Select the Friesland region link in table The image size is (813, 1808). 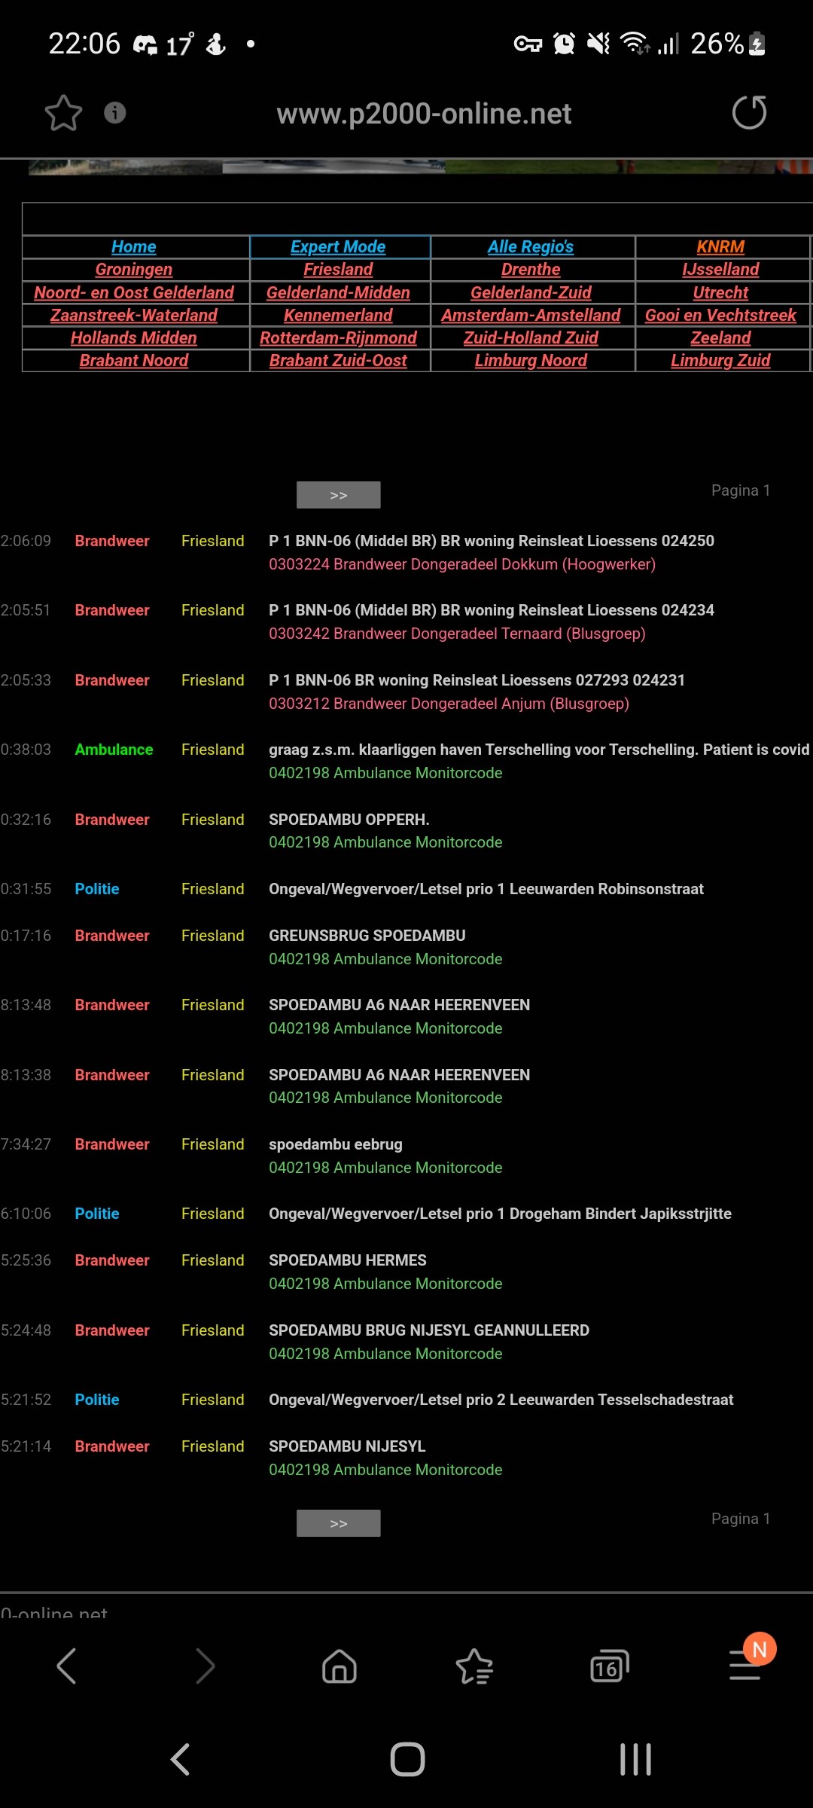click(x=338, y=270)
